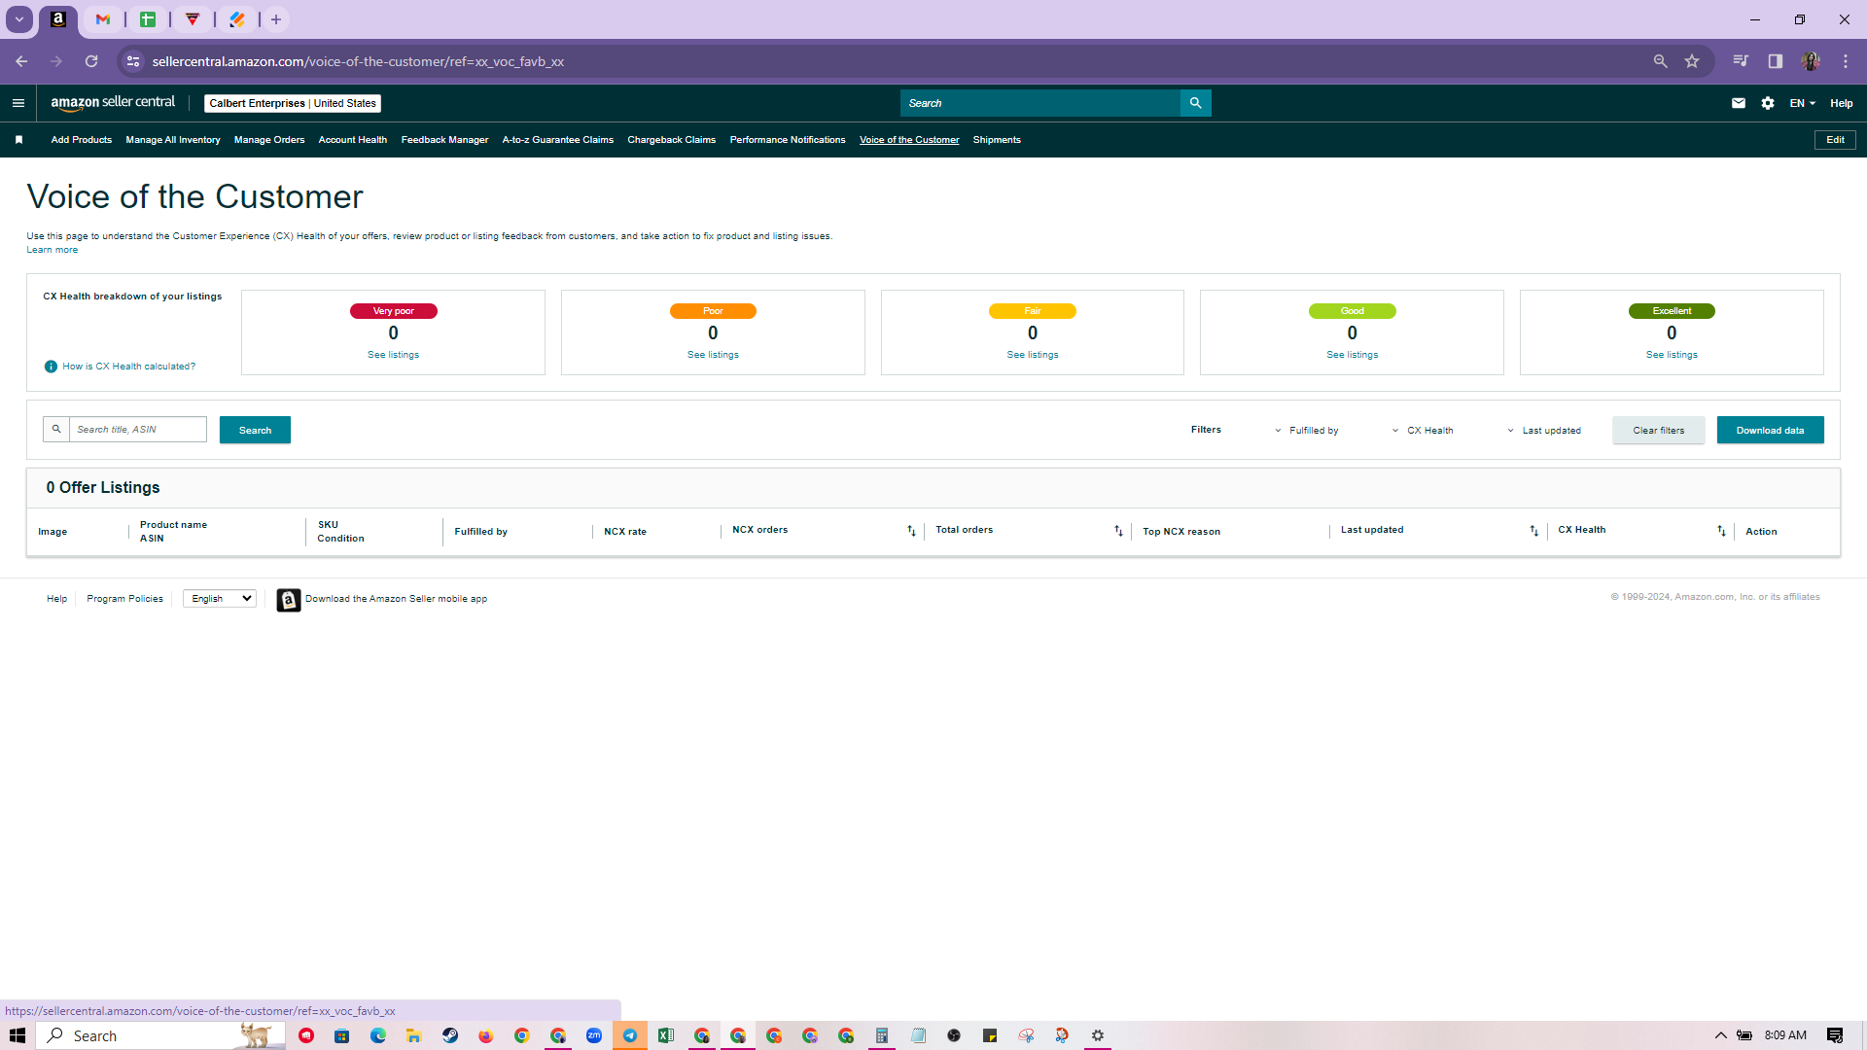Open the EN language dropdown in header
The image size is (1867, 1050).
coord(1802,103)
